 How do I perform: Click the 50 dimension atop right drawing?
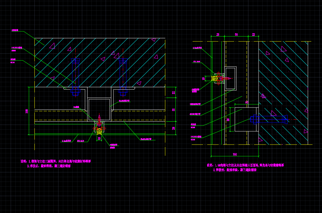pyautogui.click(x=236, y=35)
